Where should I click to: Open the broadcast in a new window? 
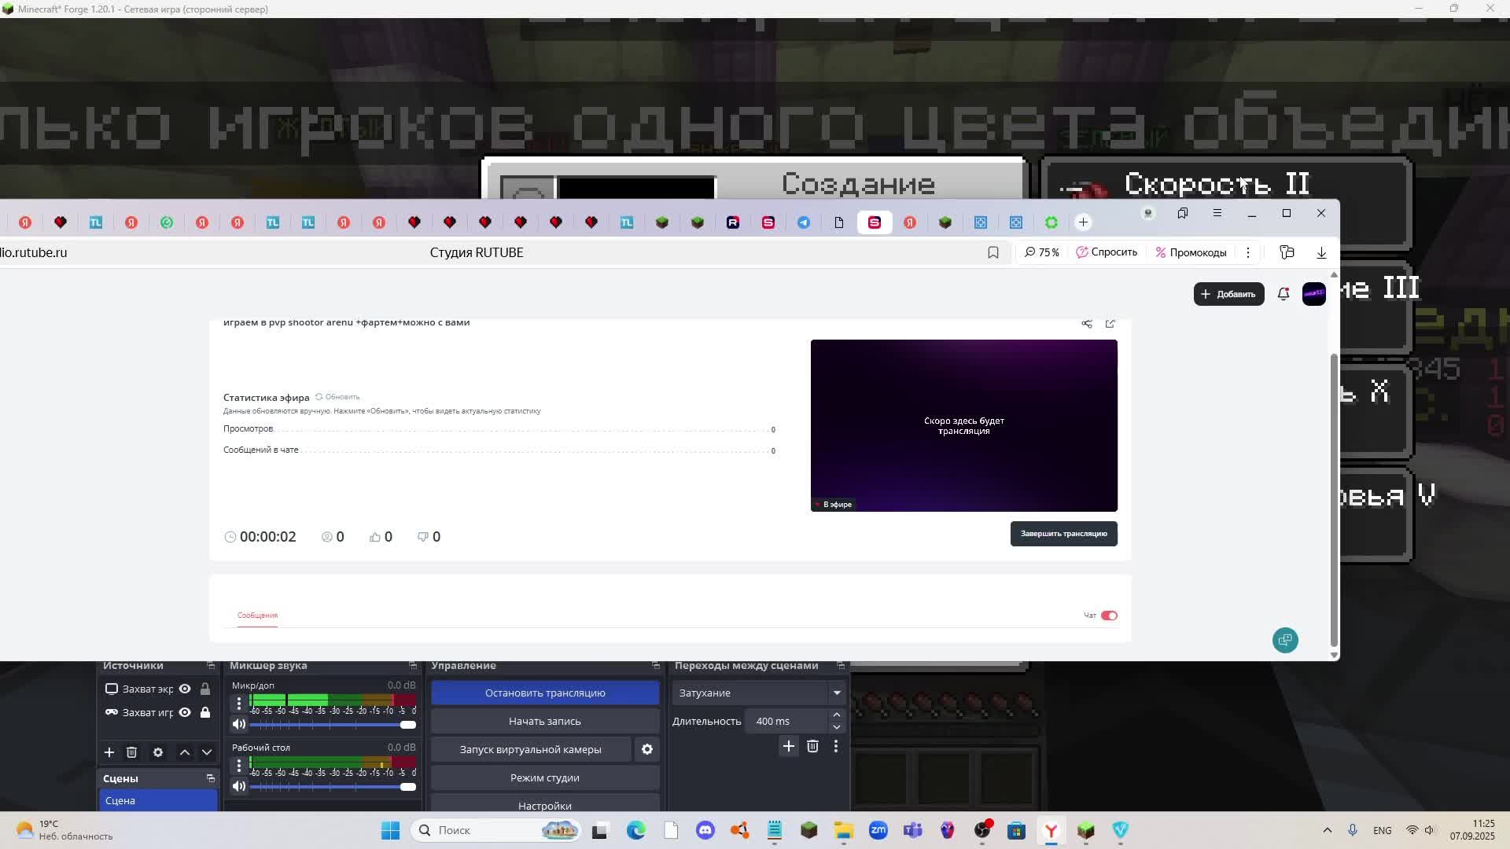[x=1110, y=324]
